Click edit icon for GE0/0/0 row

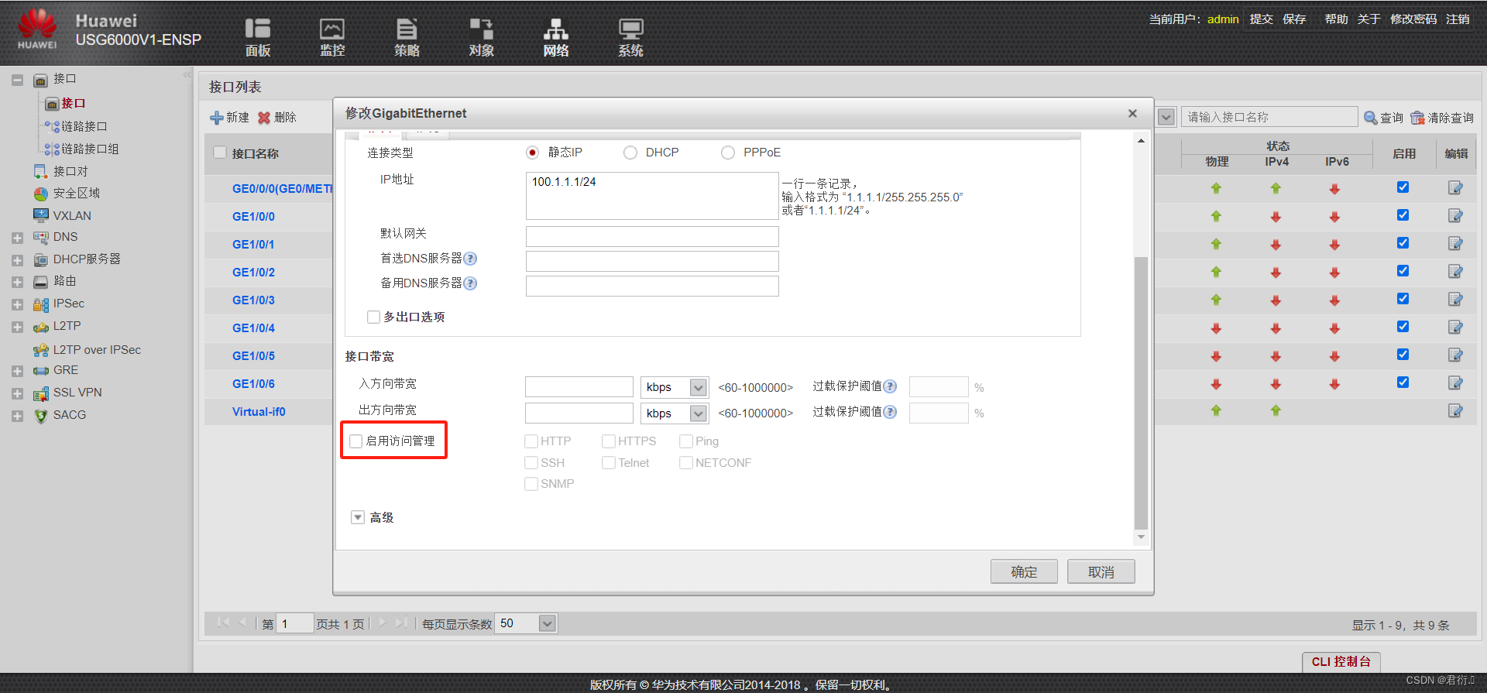[x=1455, y=188]
